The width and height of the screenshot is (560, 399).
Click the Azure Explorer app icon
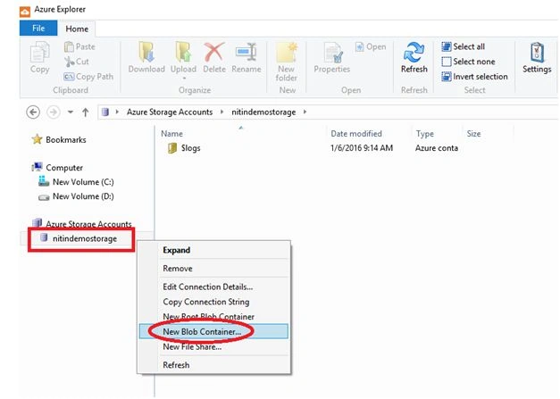pyautogui.click(x=25, y=12)
